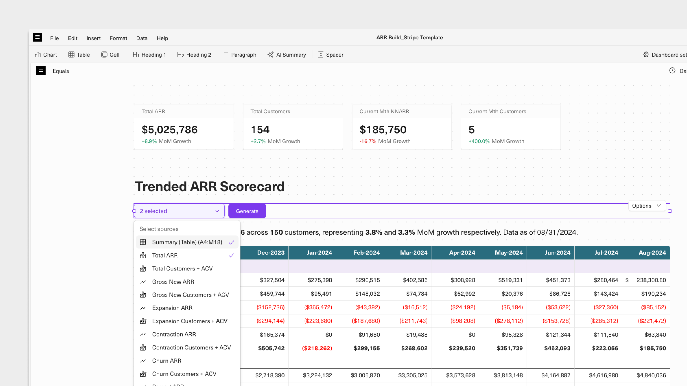
Task: Add a Heading 1 element
Action: [x=149, y=55]
